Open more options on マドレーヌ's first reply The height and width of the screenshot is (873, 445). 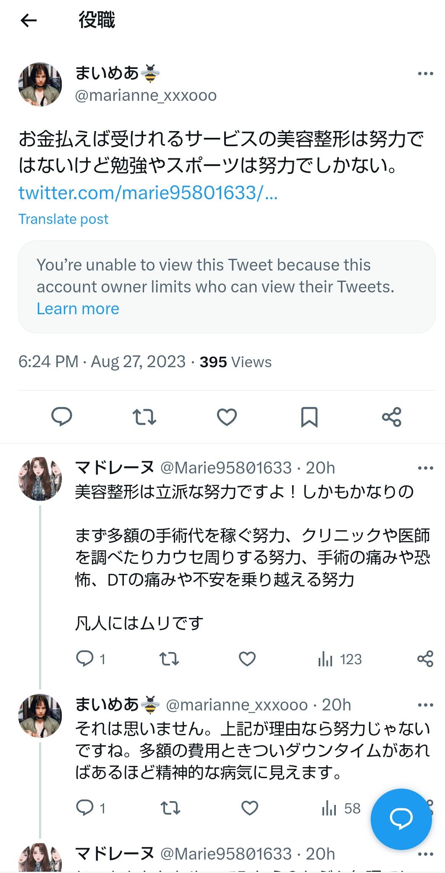point(425,468)
